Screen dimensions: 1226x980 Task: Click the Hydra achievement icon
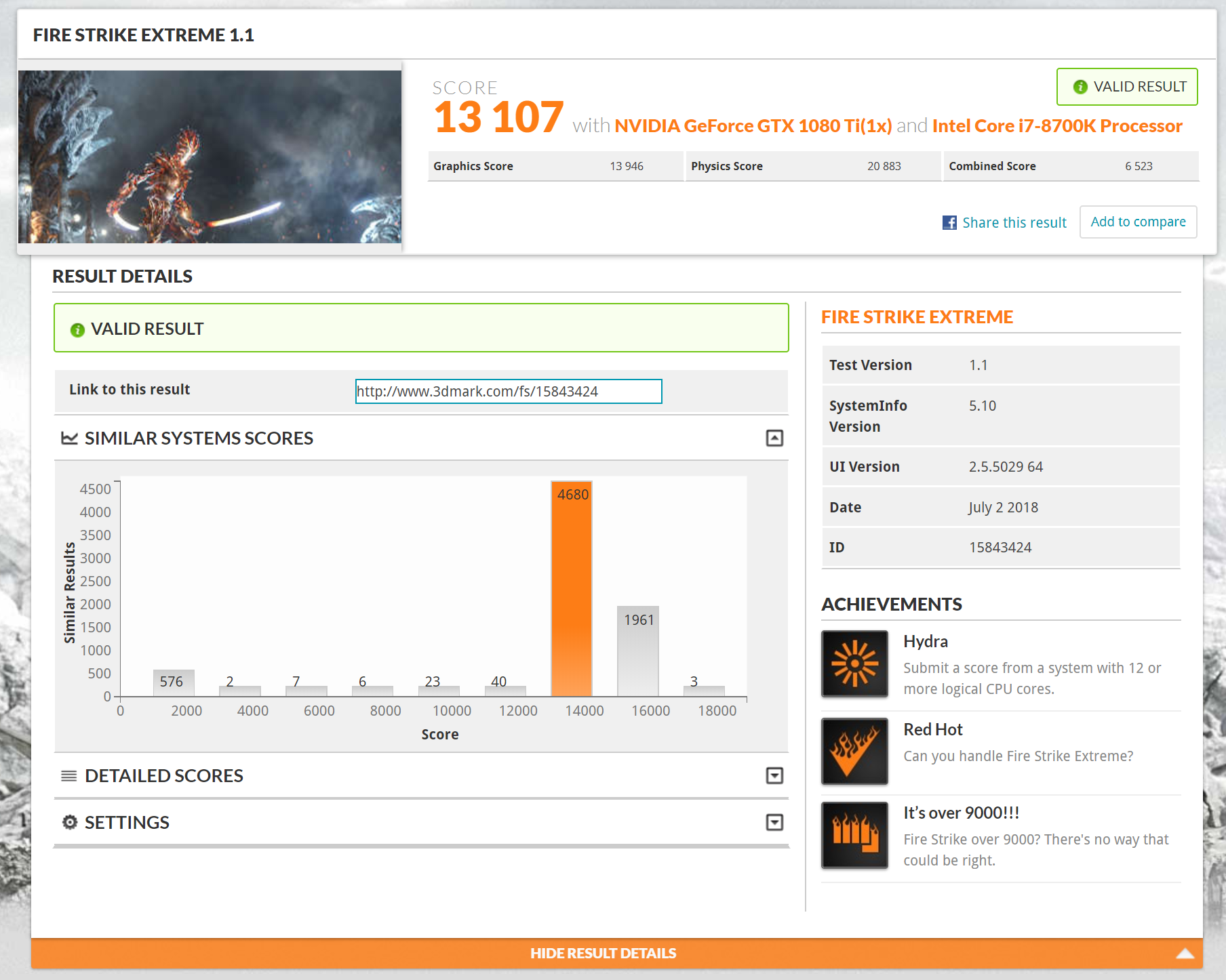click(854, 663)
